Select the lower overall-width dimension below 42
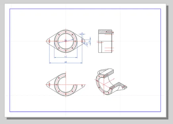This screenshot has height=124, width=173. [66, 62]
